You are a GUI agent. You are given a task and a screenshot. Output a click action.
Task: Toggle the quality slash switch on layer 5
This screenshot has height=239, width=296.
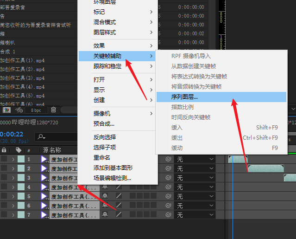(119, 196)
